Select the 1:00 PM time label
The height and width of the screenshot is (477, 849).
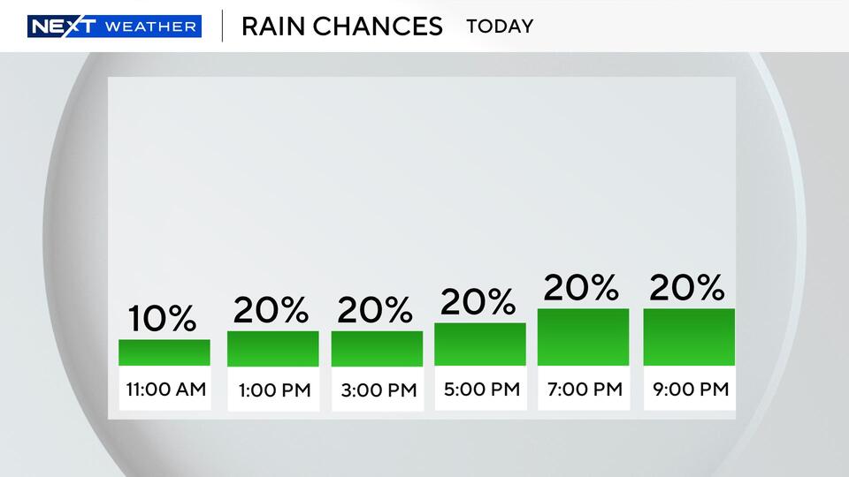tap(272, 390)
